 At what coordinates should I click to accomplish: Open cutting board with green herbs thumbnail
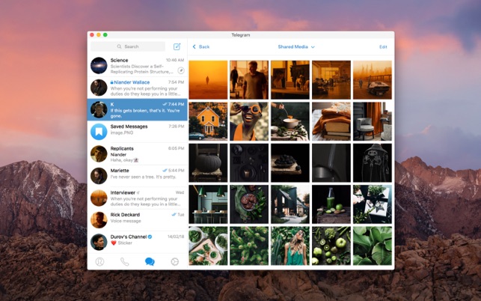(x=208, y=246)
